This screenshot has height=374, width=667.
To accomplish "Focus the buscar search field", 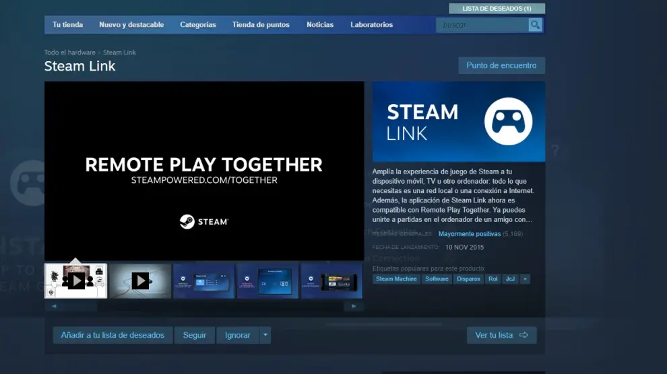I will pos(482,25).
